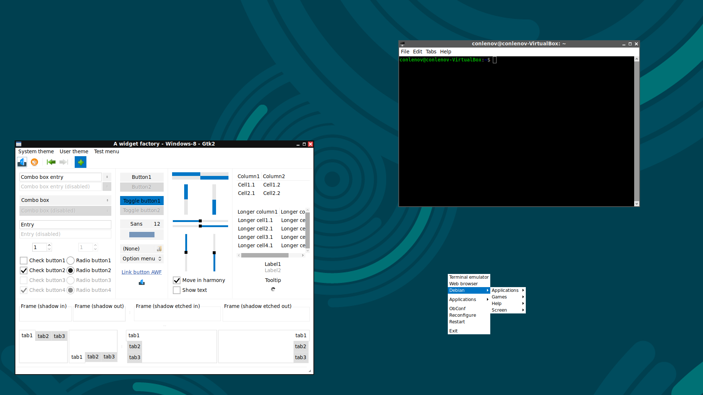The width and height of the screenshot is (703, 395).
Task: Click the terminal window's title bar icon
Action: coord(402,44)
